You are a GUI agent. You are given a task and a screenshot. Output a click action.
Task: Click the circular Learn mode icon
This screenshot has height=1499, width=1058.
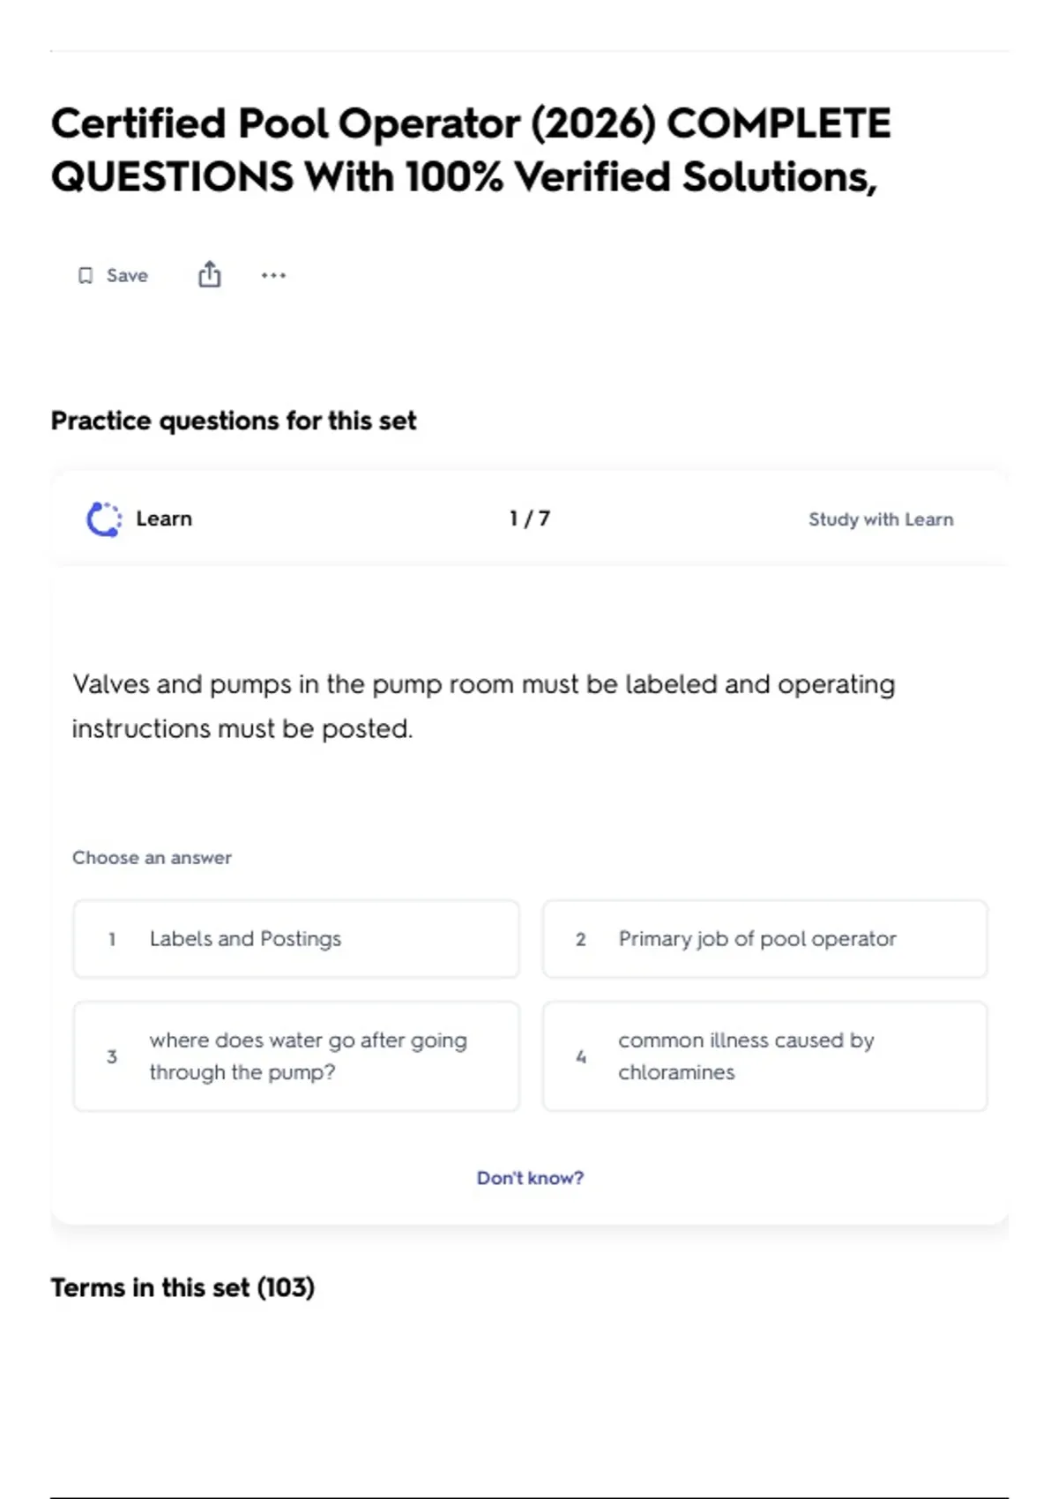tap(104, 519)
